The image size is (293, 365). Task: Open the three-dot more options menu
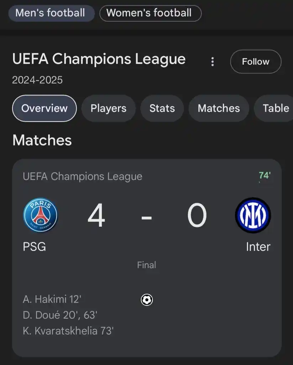(213, 62)
